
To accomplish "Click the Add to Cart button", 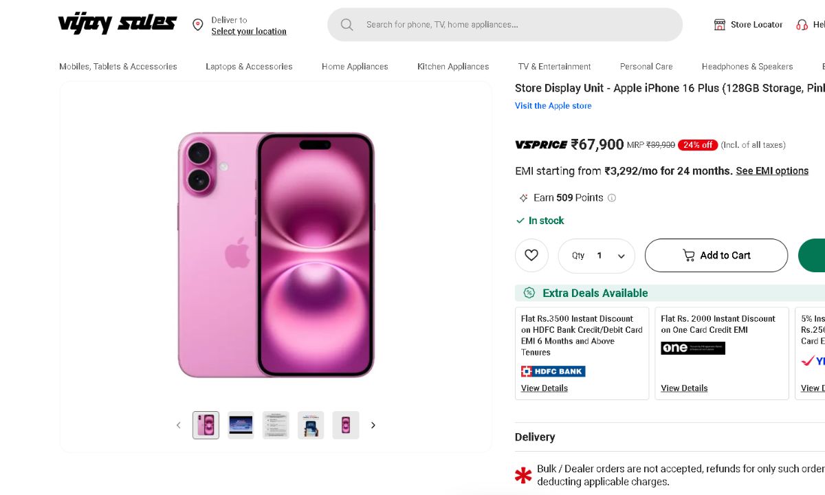I will 716,256.
